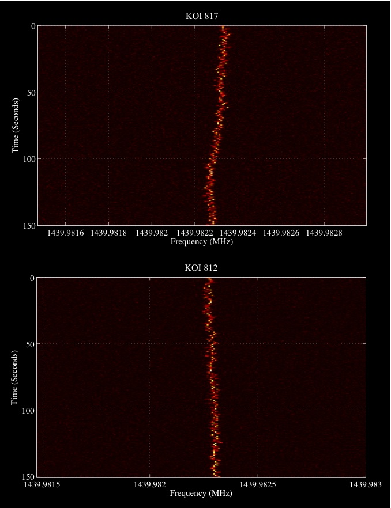Click the 1439.9816 frequency tick label
391x508 pixels.
pyautogui.click(x=65, y=233)
